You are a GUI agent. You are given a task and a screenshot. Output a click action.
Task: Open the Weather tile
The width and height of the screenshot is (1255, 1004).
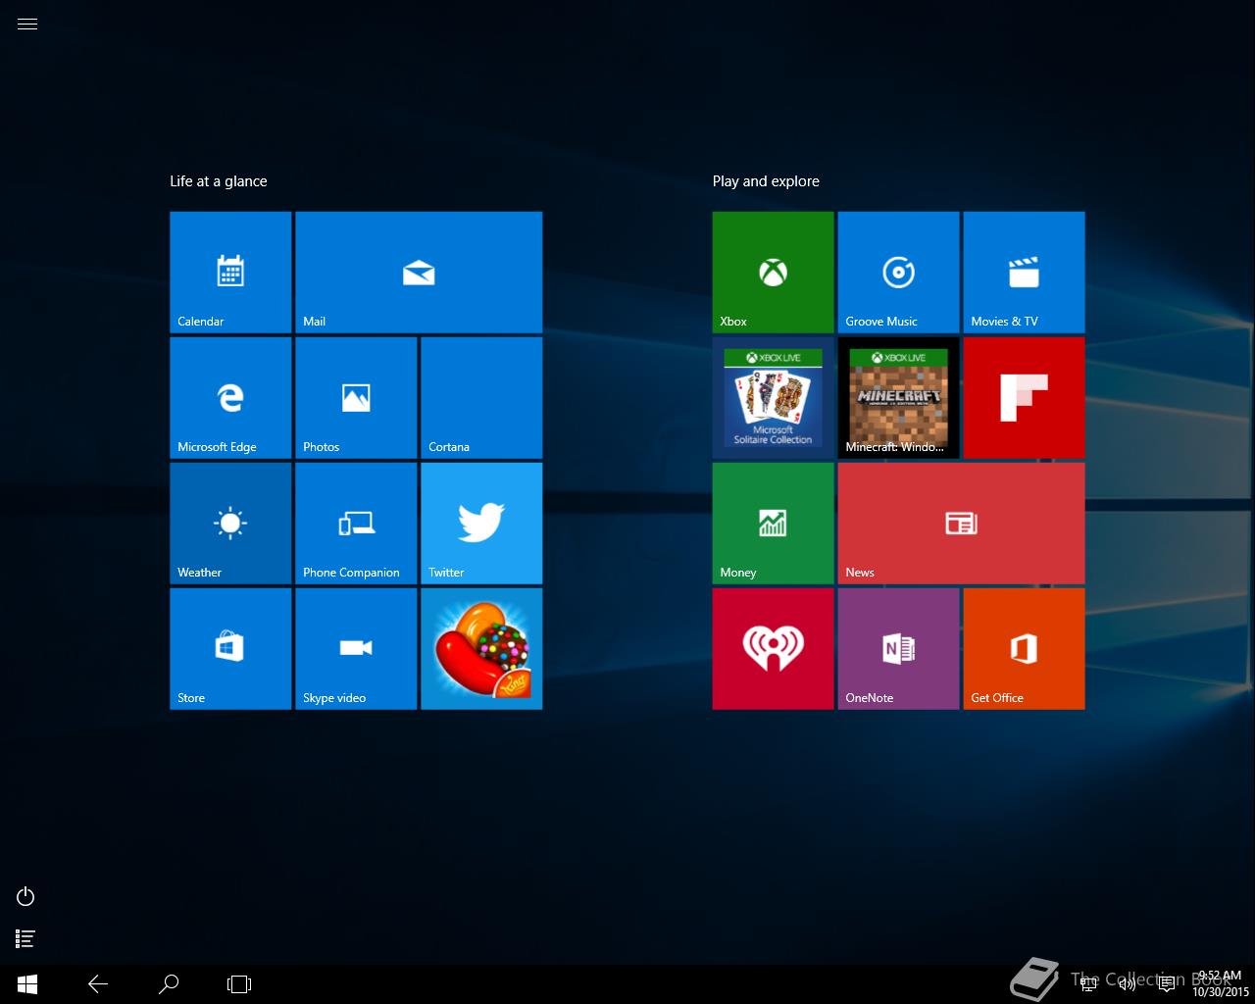(x=230, y=524)
